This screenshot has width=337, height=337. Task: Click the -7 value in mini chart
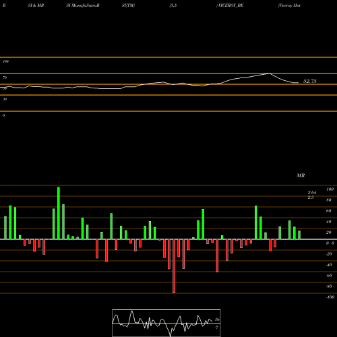216,328
